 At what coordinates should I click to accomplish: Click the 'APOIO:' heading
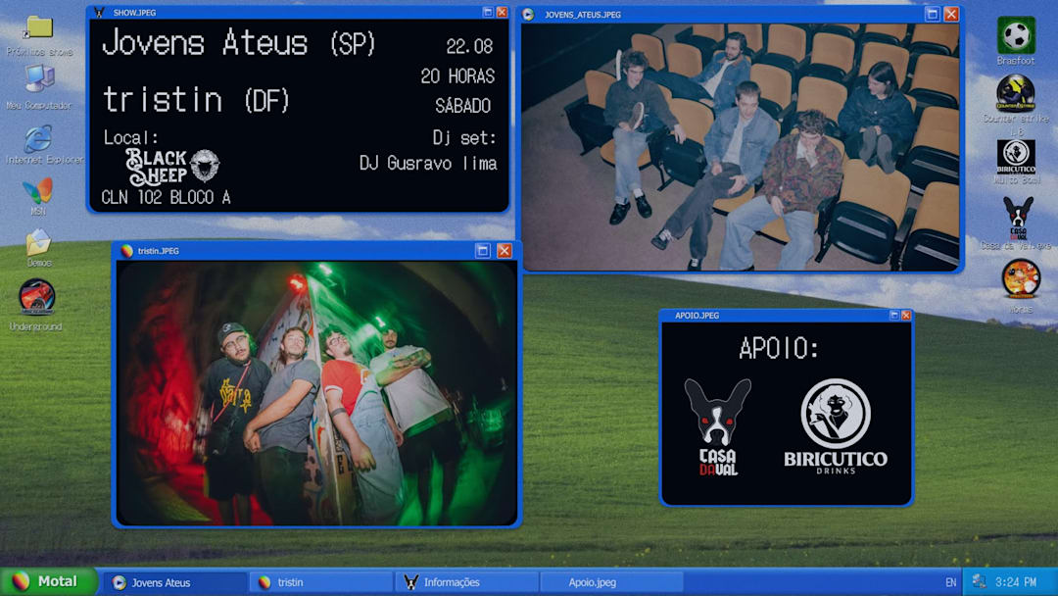coord(779,348)
